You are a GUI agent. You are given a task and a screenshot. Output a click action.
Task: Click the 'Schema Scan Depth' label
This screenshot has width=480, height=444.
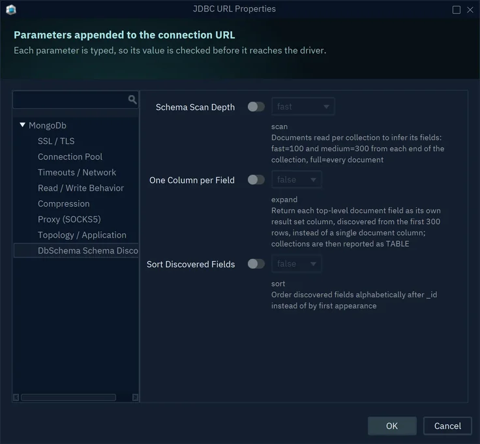(195, 107)
